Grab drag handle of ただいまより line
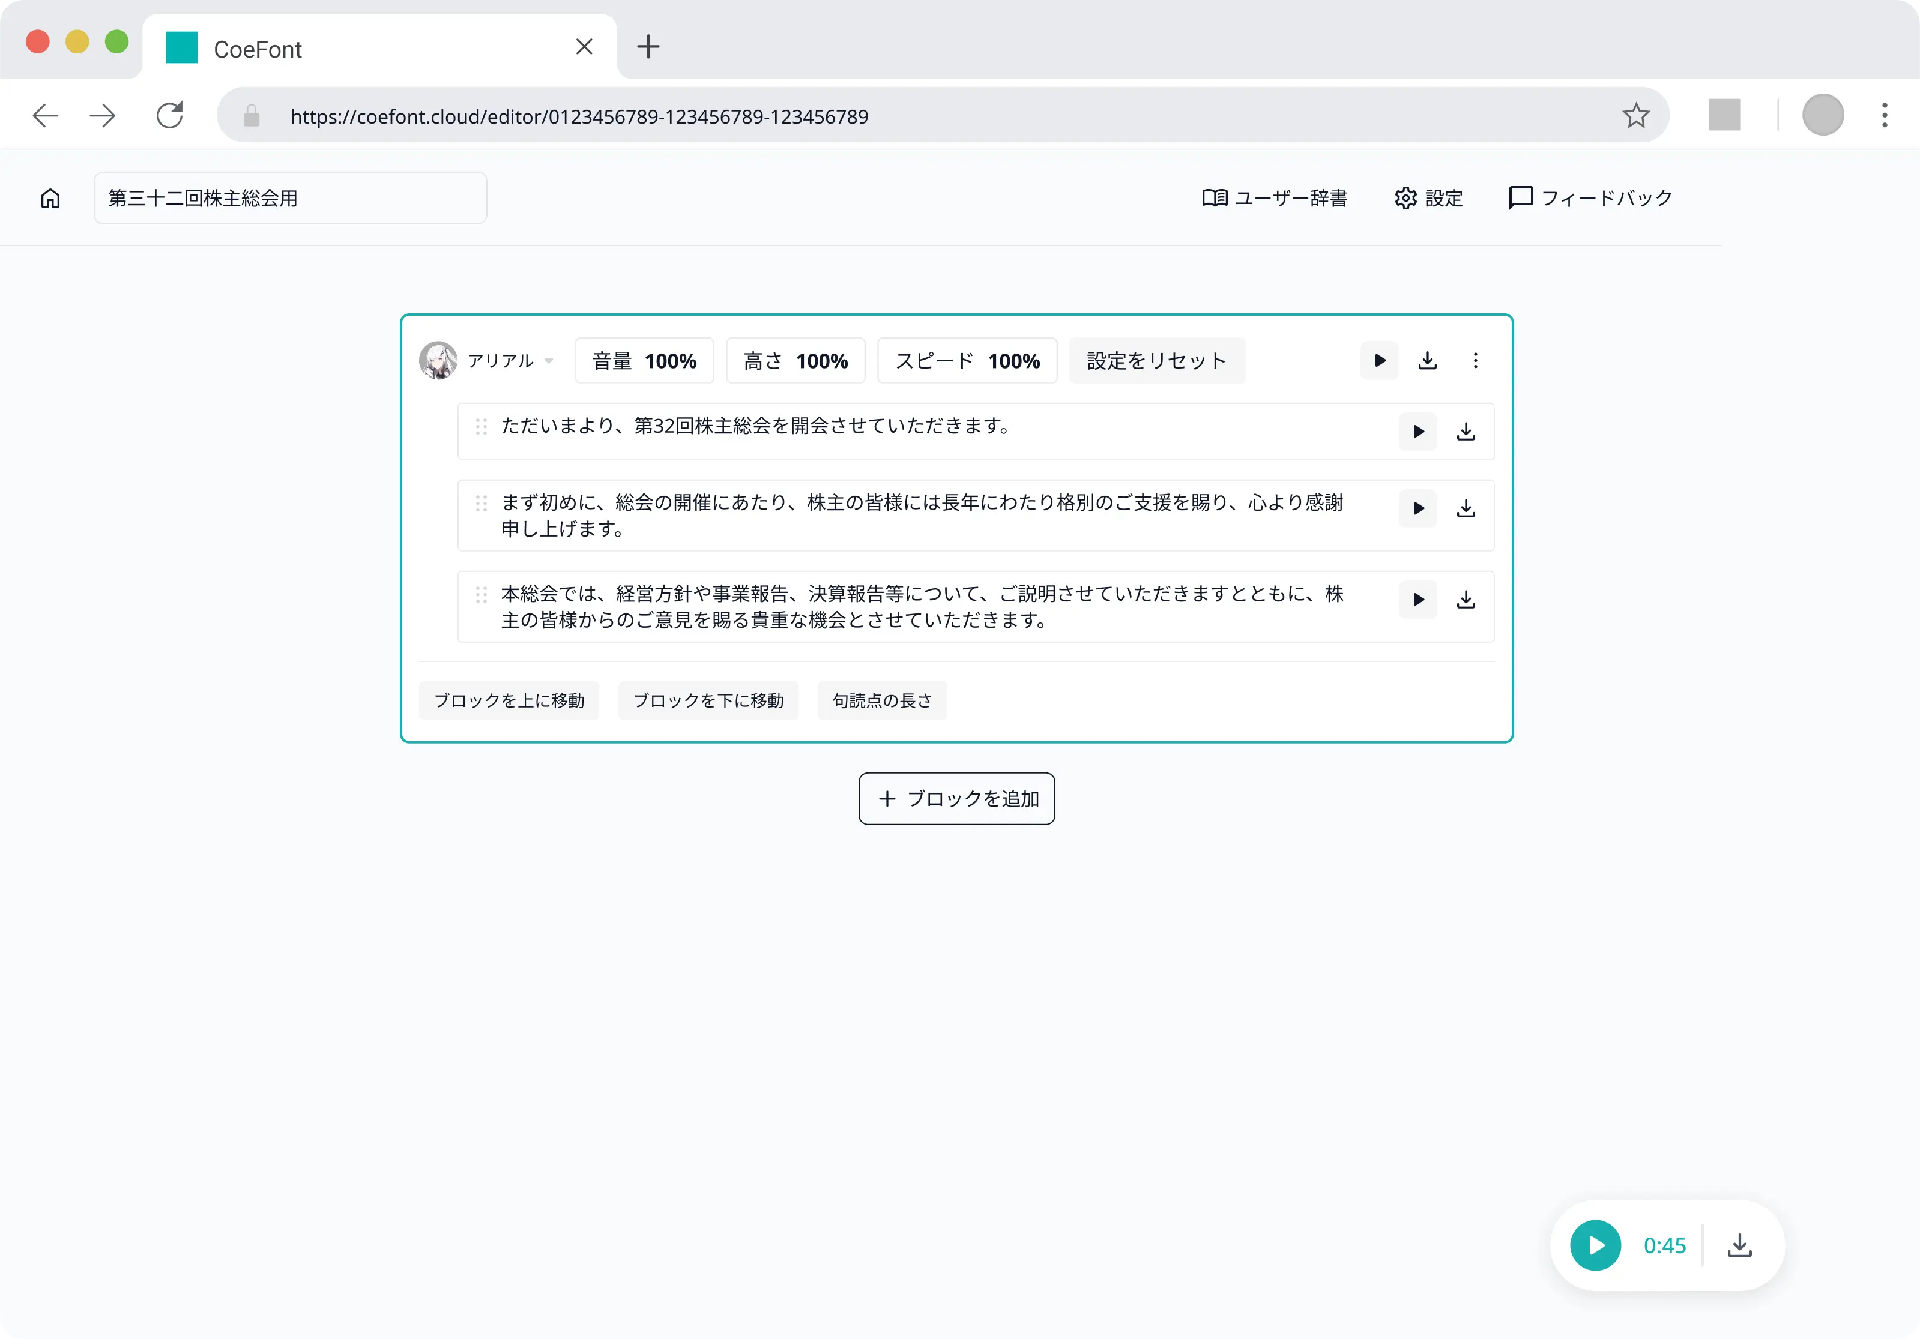Image resolution: width=1920 pixels, height=1339 pixels. coord(481,426)
